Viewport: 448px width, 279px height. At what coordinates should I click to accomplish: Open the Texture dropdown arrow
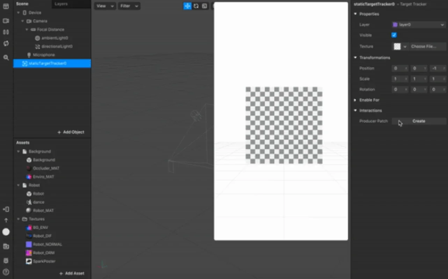tap(405, 46)
